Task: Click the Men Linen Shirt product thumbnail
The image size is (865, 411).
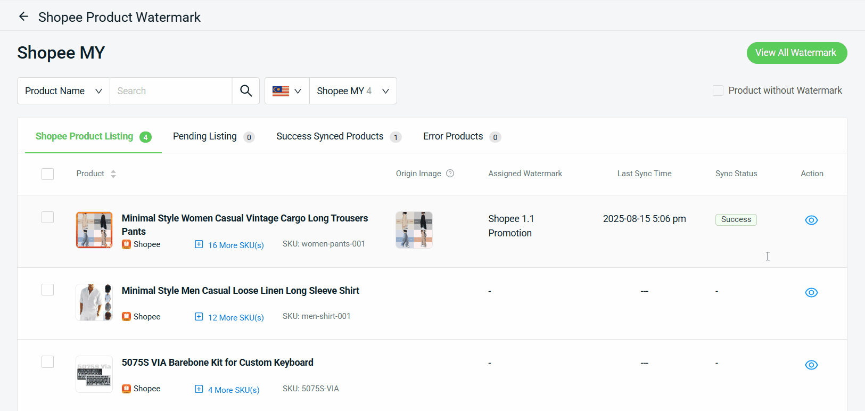Action: [x=94, y=302]
